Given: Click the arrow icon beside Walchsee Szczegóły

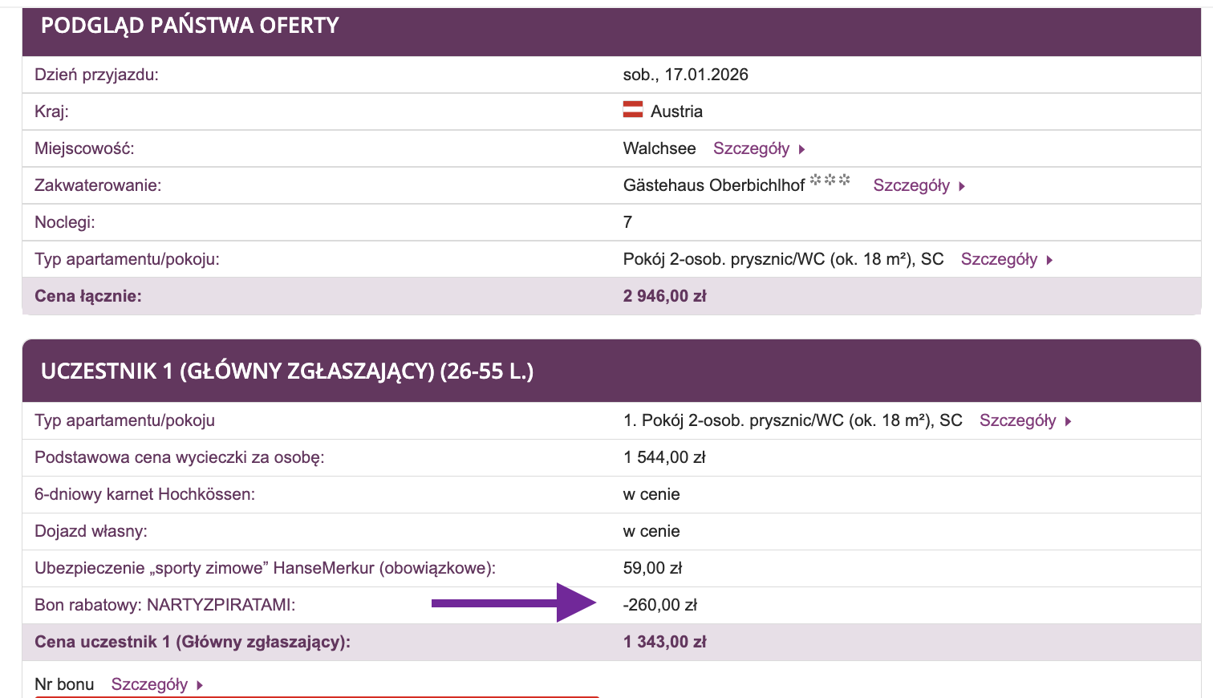Looking at the screenshot, I should tap(801, 148).
